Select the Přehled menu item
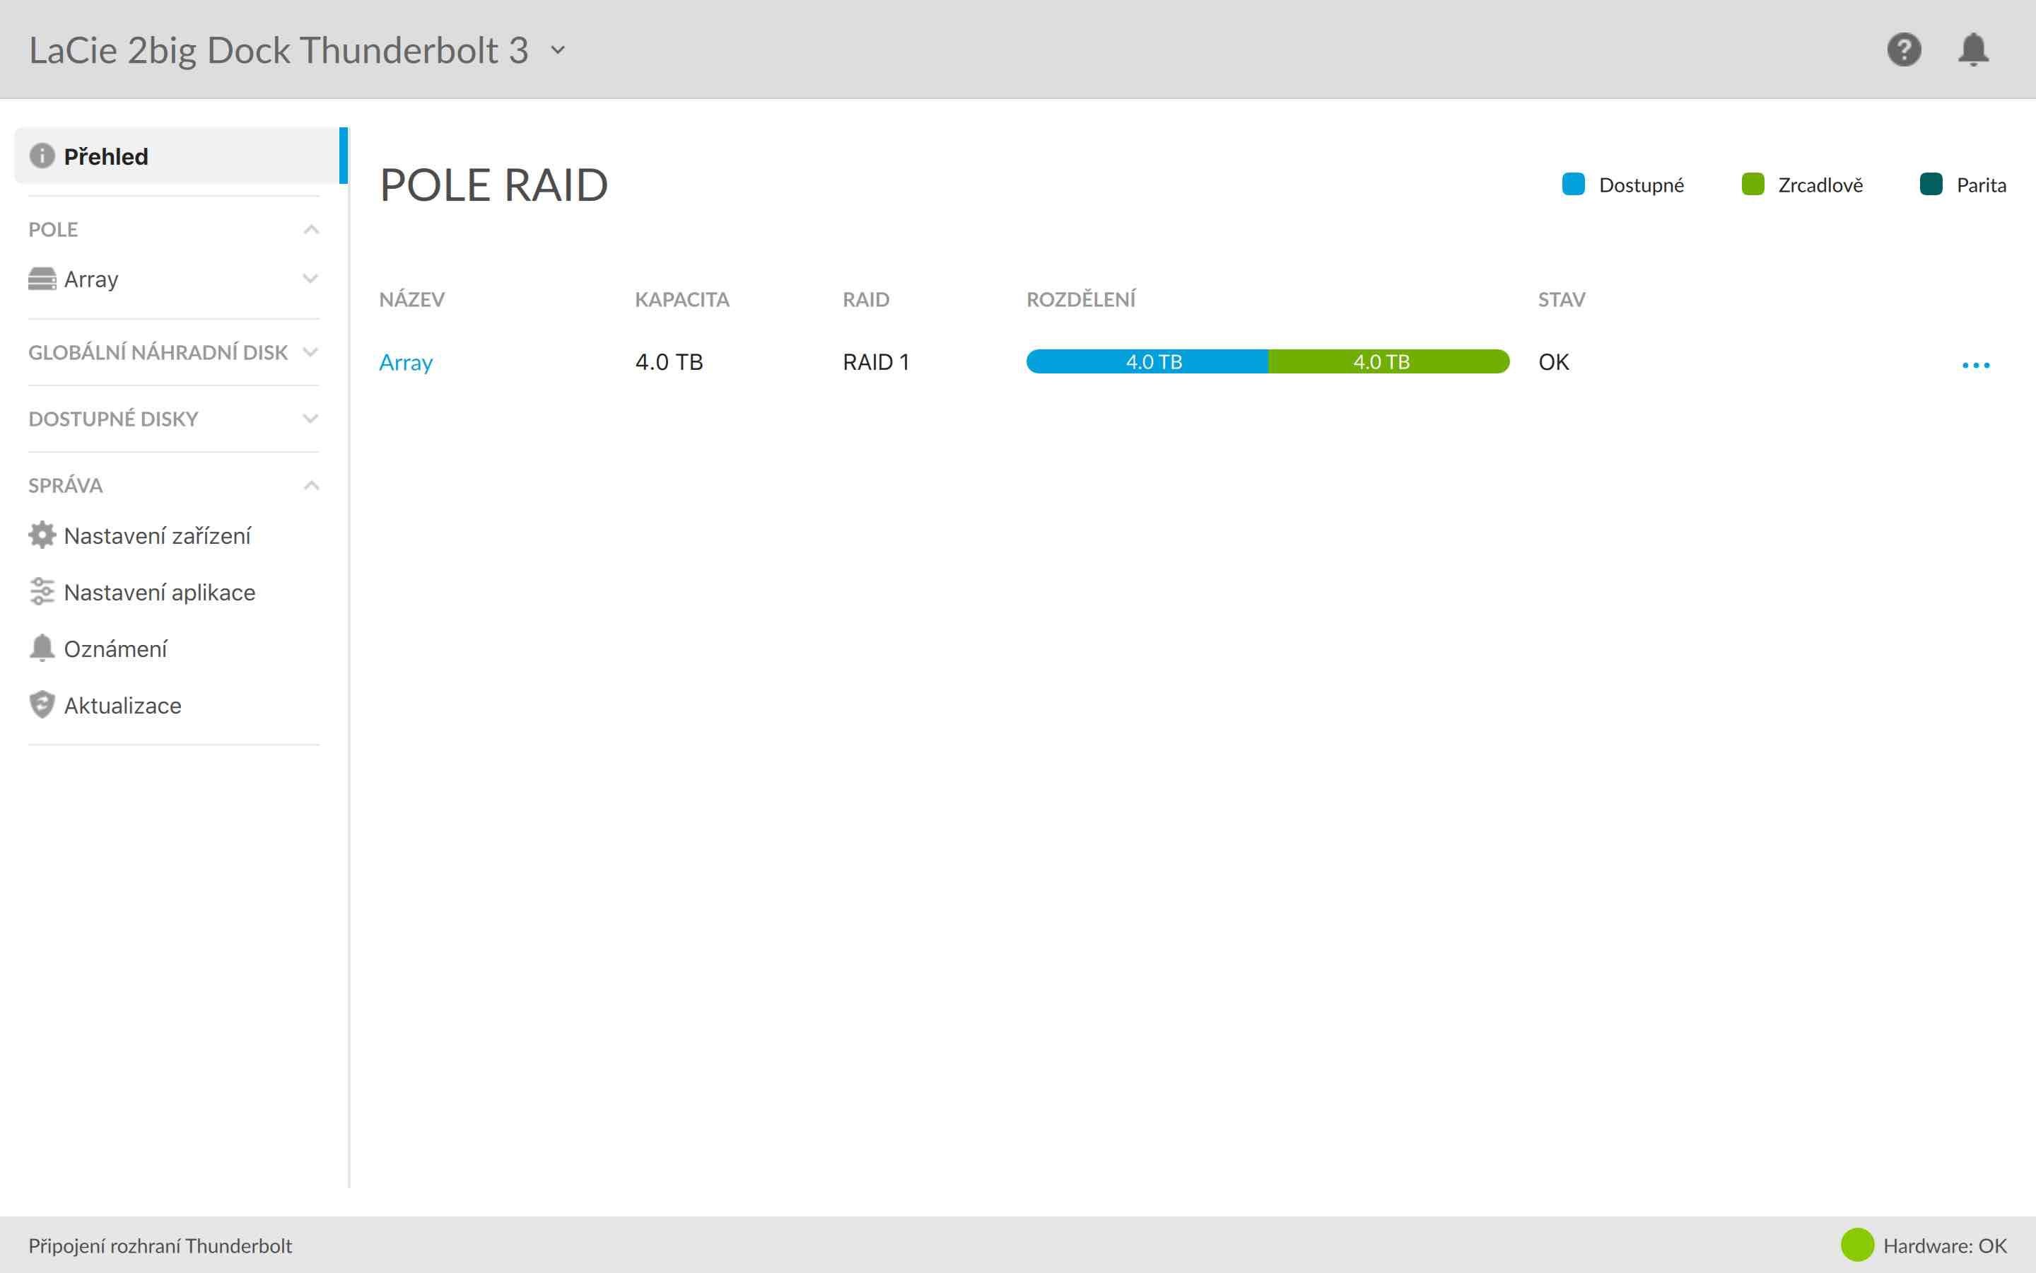The image size is (2036, 1273). [x=106, y=156]
